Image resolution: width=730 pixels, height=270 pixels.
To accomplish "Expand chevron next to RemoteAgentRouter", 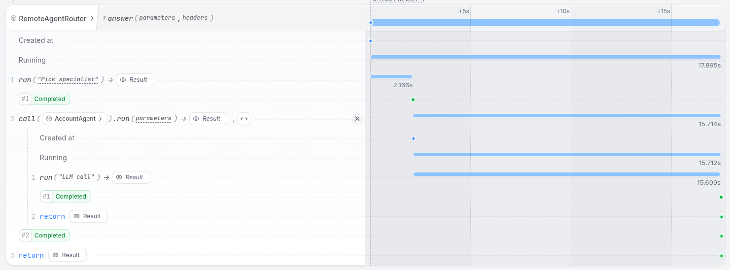I will click(x=92, y=18).
